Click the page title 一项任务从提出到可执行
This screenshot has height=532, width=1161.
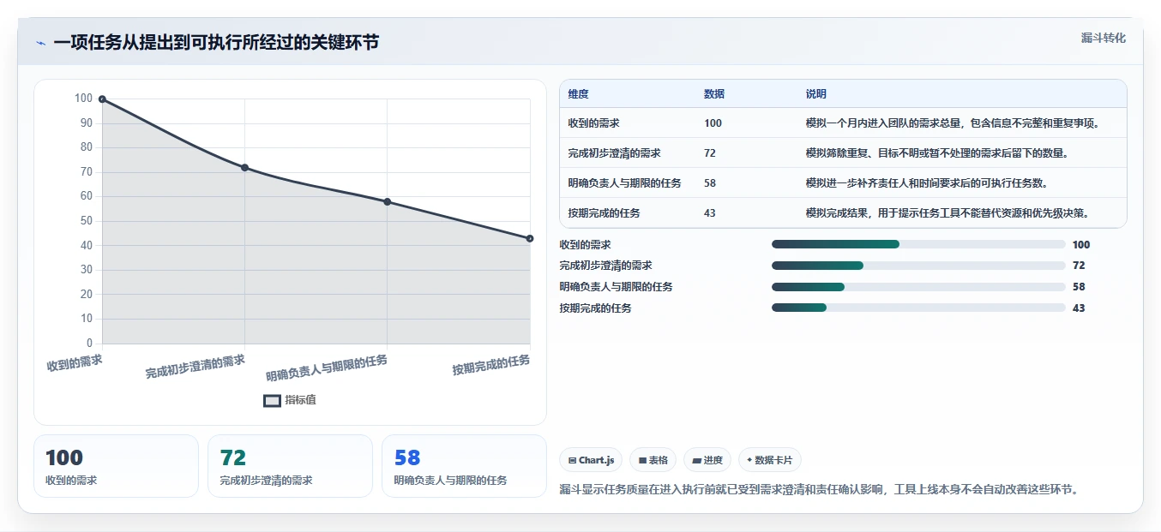[216, 43]
